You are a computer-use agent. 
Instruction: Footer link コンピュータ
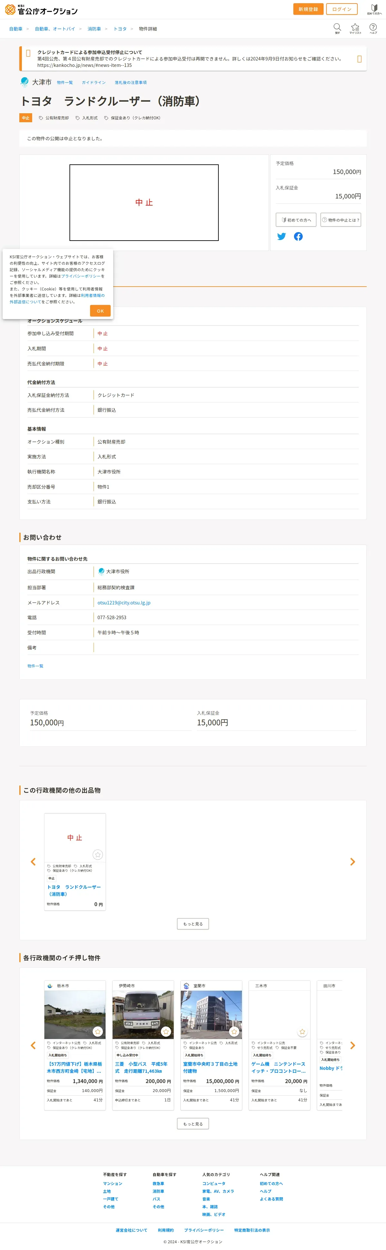(214, 1183)
